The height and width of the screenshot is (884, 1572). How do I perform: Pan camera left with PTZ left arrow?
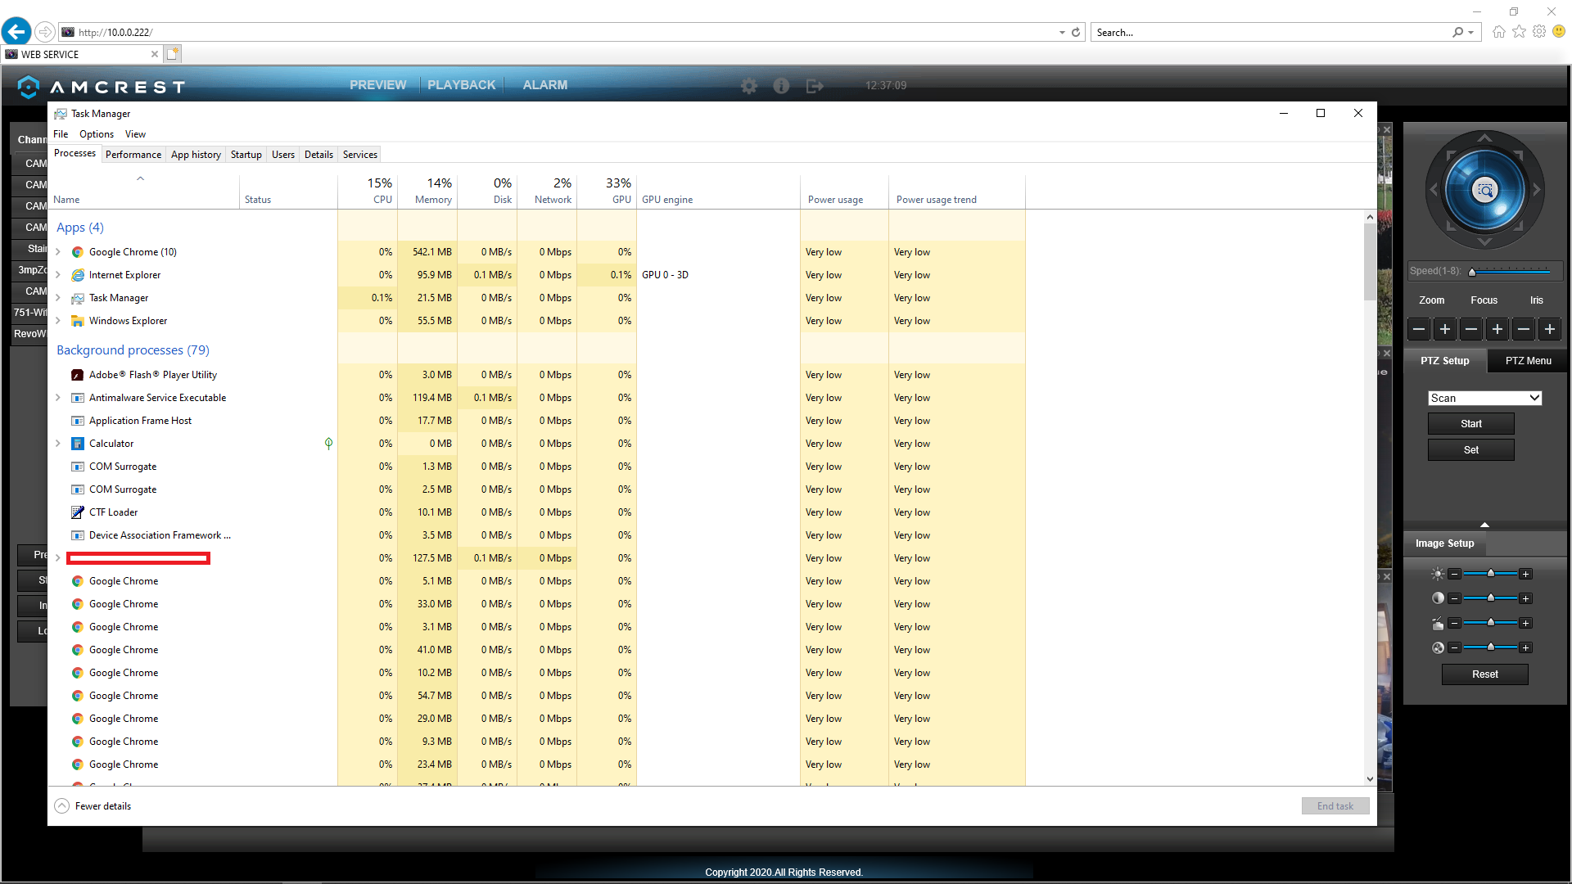tap(1433, 189)
